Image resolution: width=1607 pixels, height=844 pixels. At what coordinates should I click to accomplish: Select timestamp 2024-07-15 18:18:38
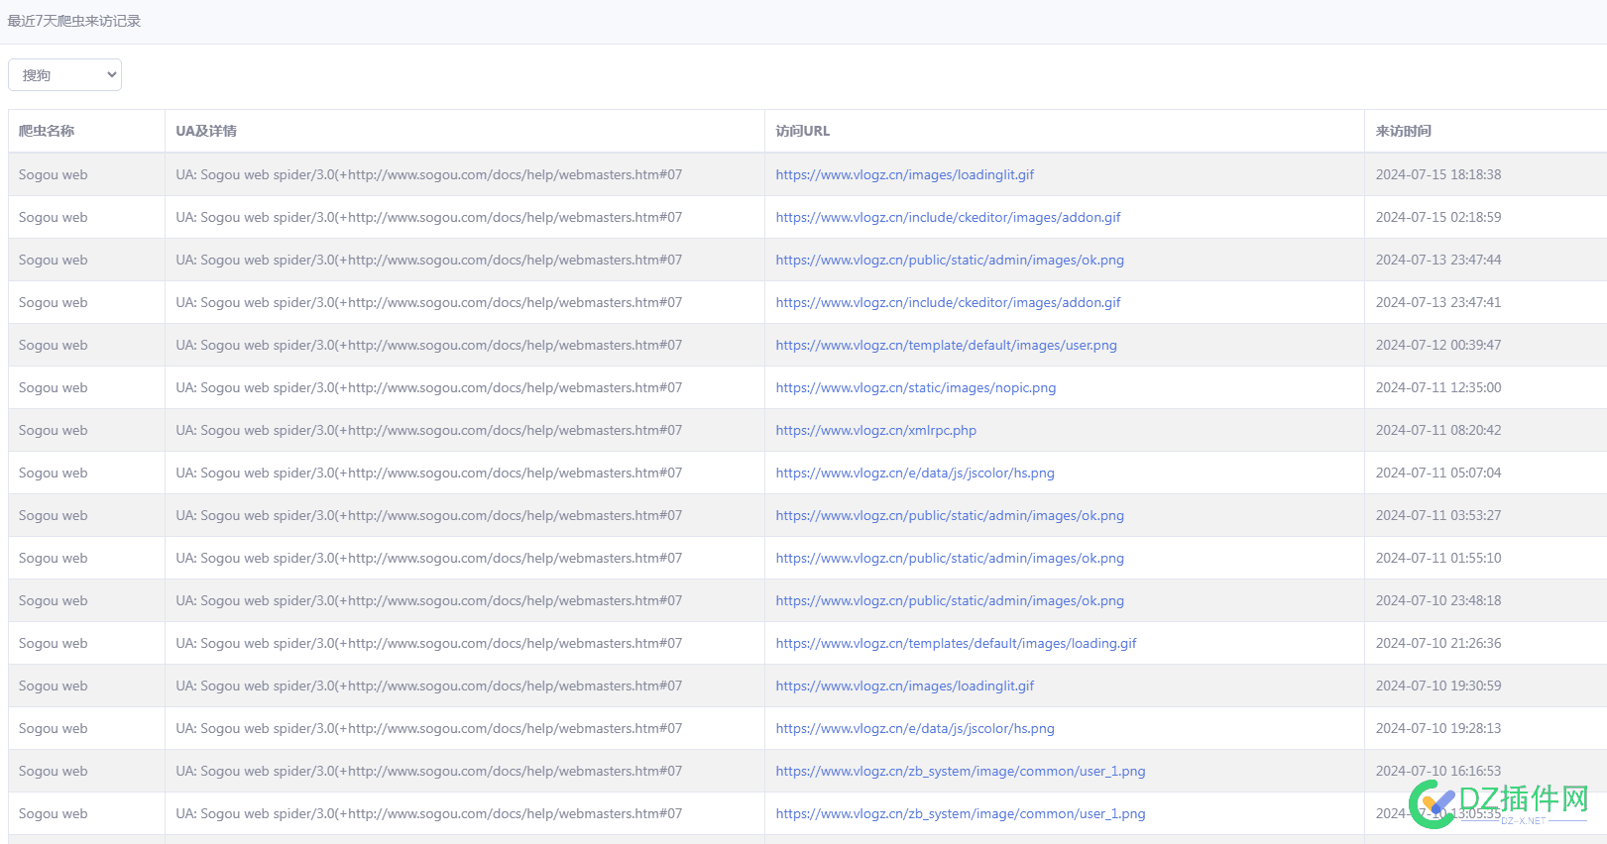point(1438,174)
